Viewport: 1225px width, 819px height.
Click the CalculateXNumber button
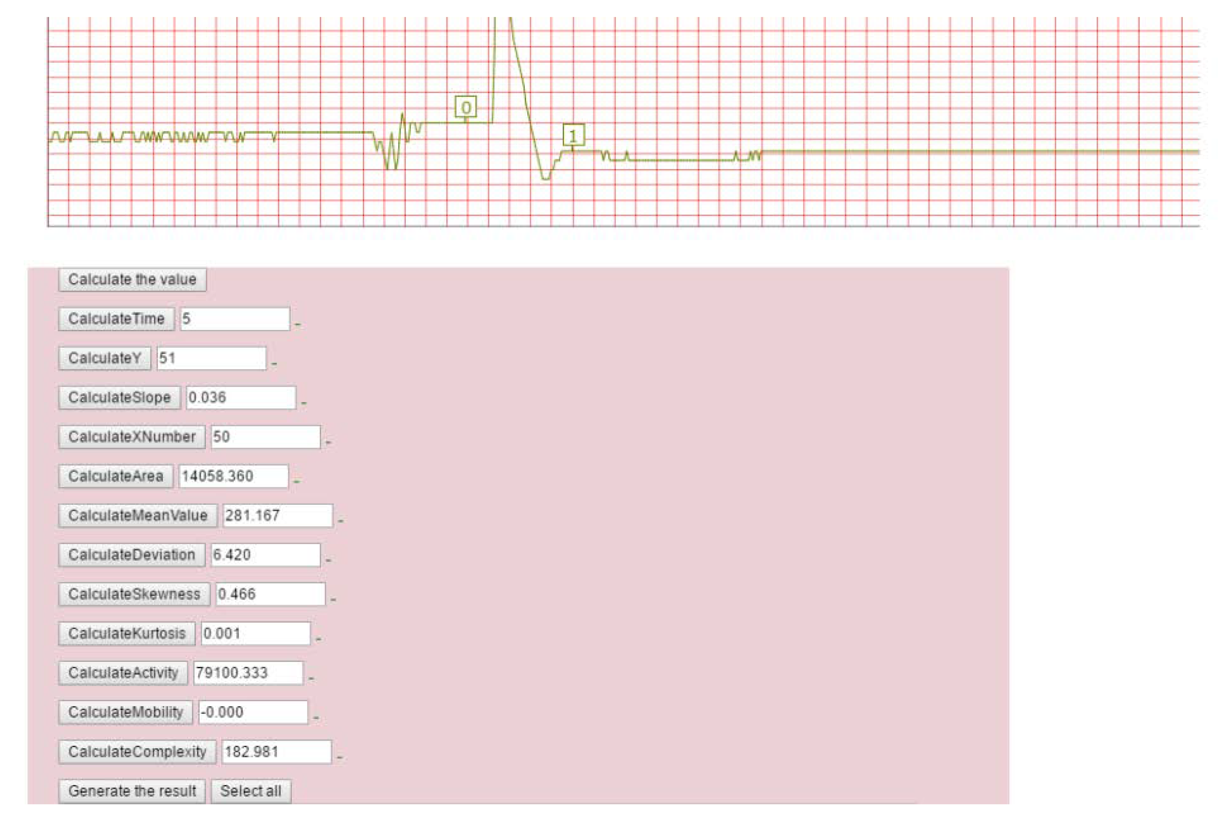132,437
